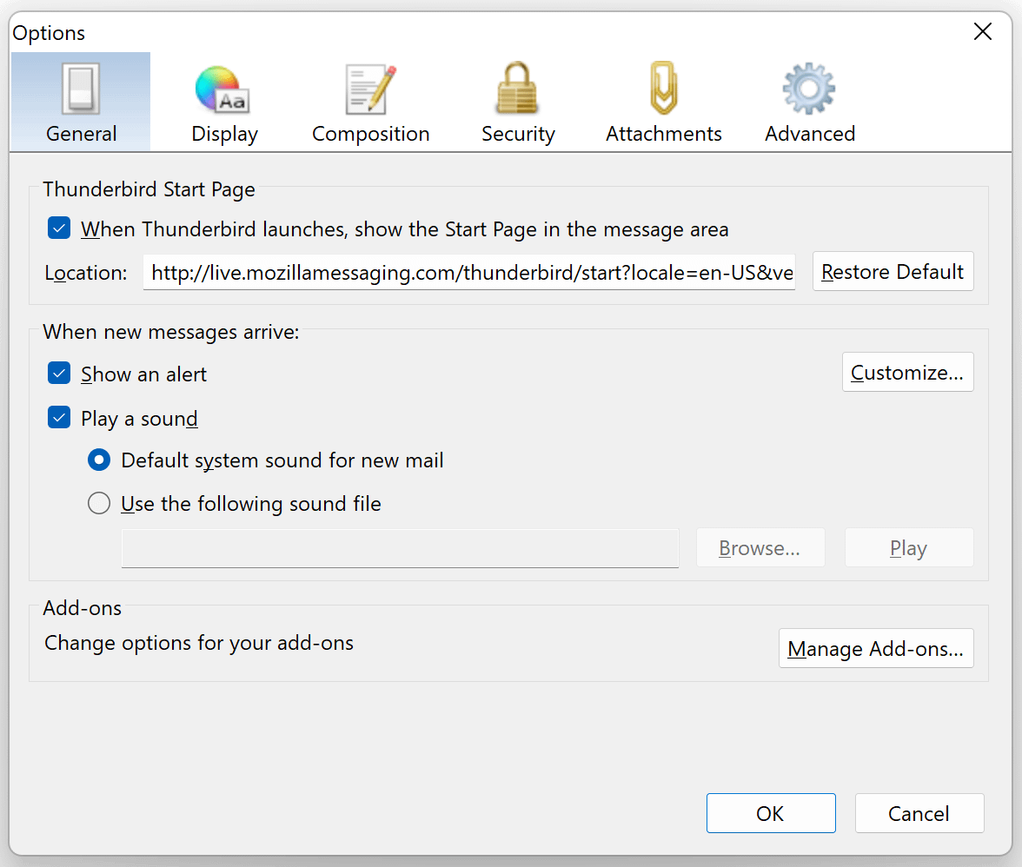Toggle the Play a sound checkbox
The image size is (1022, 867).
[59, 419]
